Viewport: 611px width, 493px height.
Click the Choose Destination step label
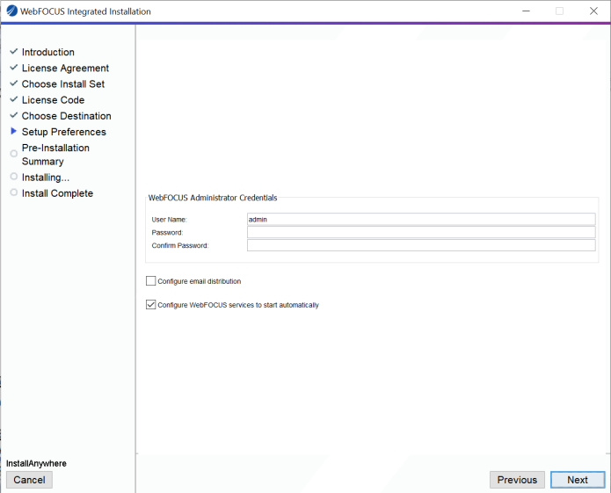tap(66, 116)
